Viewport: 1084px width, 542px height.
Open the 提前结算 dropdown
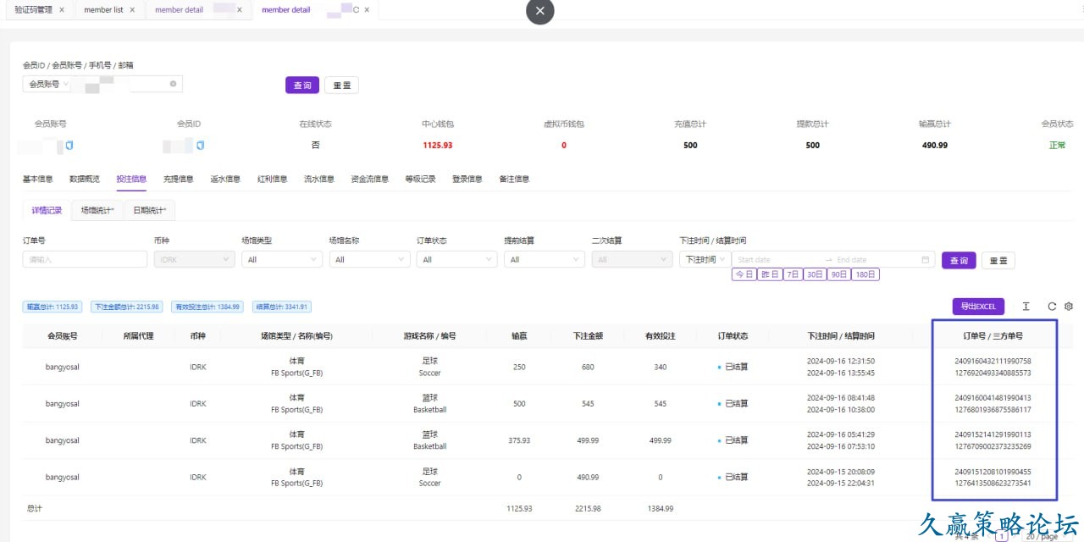pos(543,260)
